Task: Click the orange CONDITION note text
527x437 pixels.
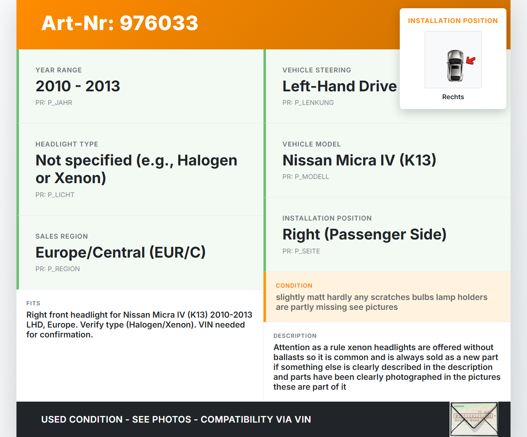Action: [381, 302]
